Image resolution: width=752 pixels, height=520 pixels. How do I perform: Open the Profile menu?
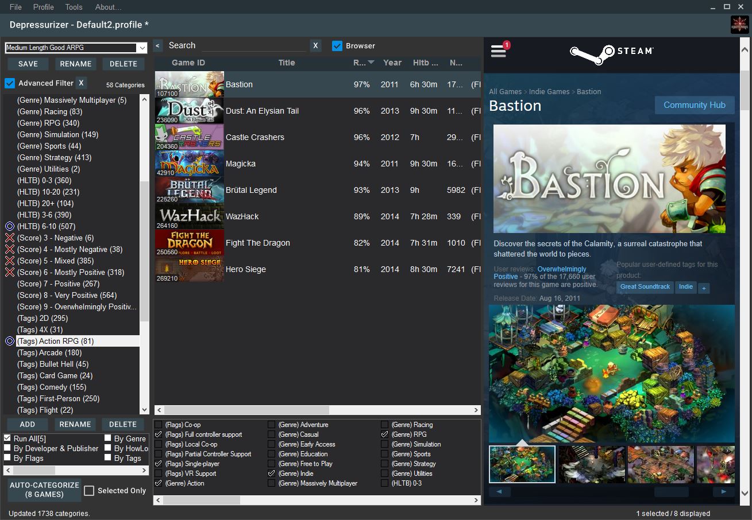click(x=44, y=7)
